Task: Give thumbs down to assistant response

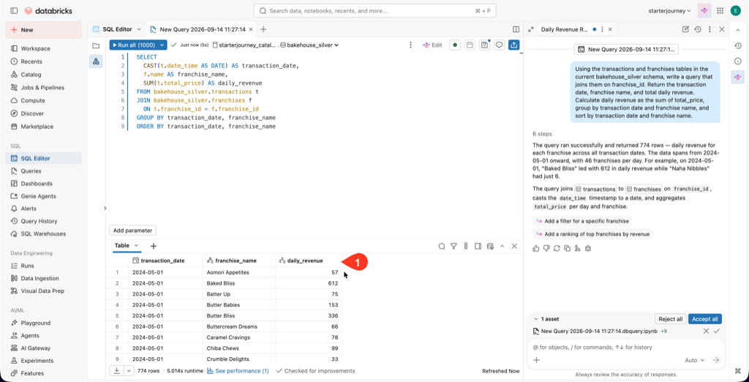Action: pos(546,248)
